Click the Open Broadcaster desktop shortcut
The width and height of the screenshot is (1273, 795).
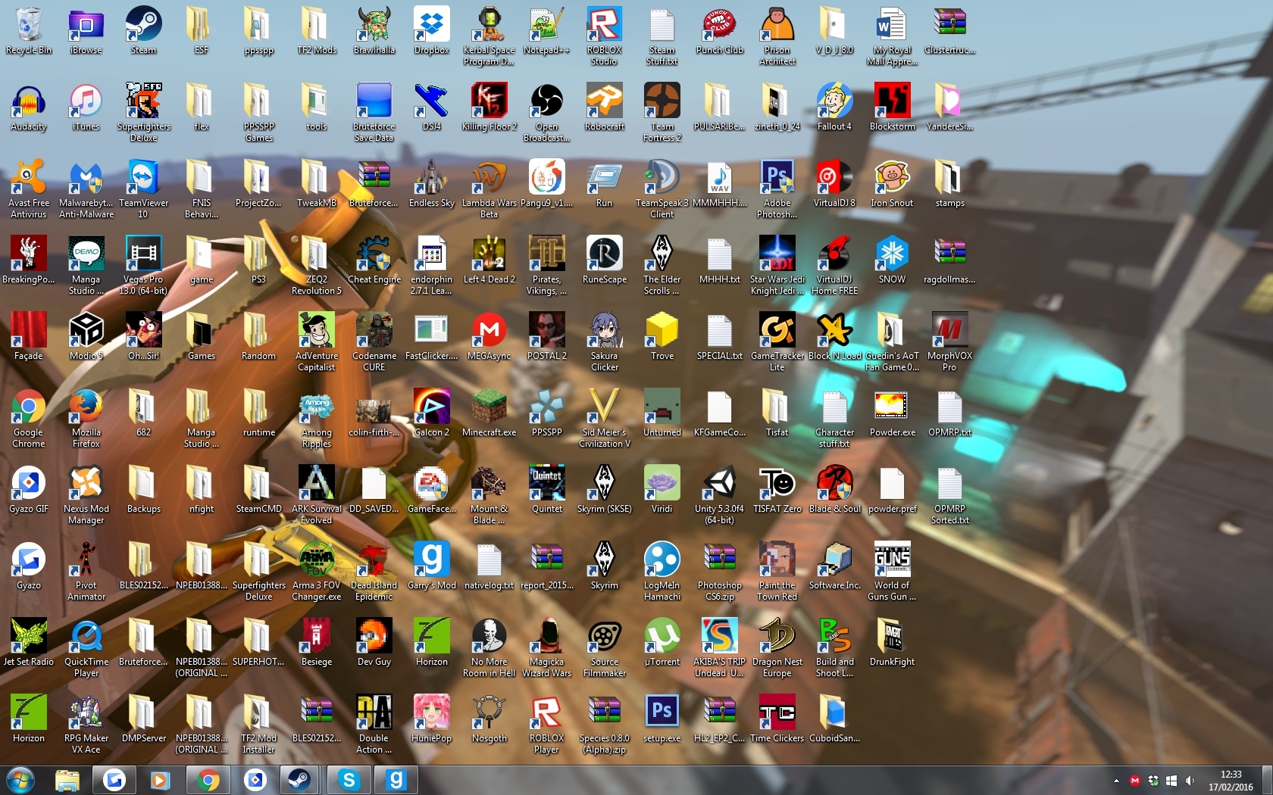tap(547, 113)
